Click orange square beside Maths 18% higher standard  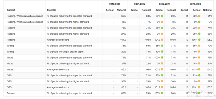click(199, 64)
